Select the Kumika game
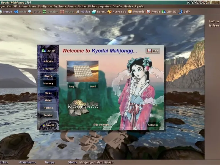This screenshot has width=220, height=165. pos(48,115)
